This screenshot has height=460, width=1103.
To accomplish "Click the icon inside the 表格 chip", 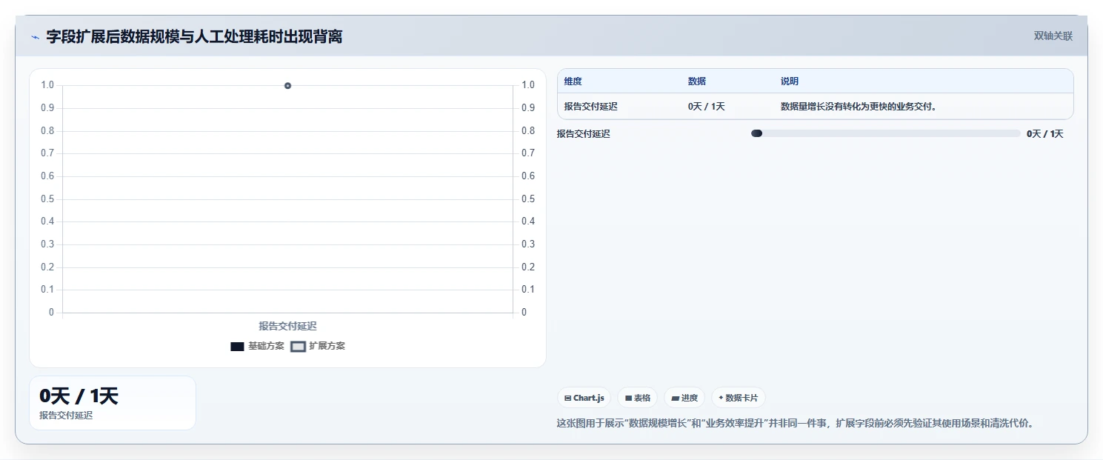I will pyautogui.click(x=628, y=399).
